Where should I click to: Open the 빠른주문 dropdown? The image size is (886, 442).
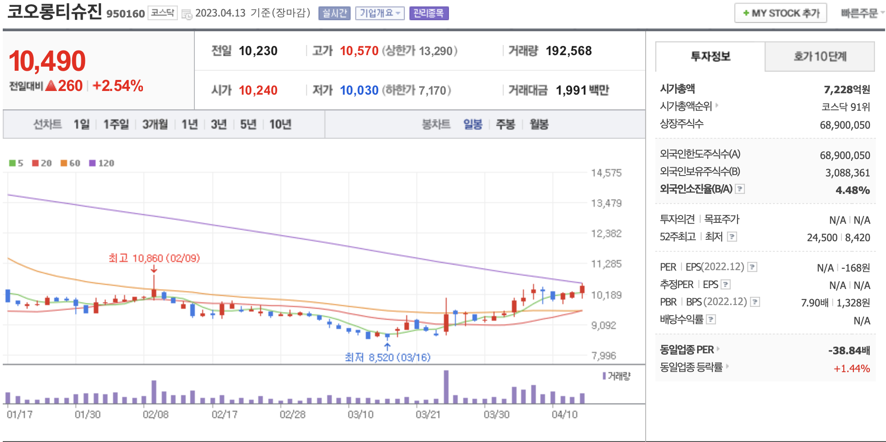coord(861,13)
